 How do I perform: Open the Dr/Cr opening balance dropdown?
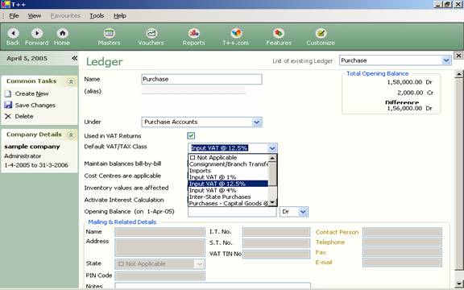click(303, 212)
